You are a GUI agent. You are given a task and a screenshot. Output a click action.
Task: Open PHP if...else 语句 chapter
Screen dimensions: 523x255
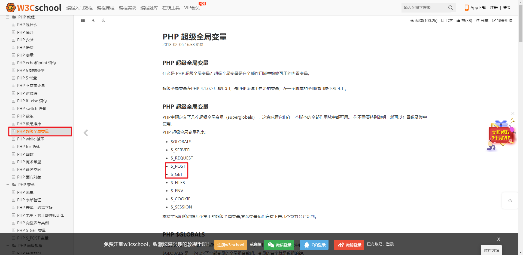pos(32,101)
